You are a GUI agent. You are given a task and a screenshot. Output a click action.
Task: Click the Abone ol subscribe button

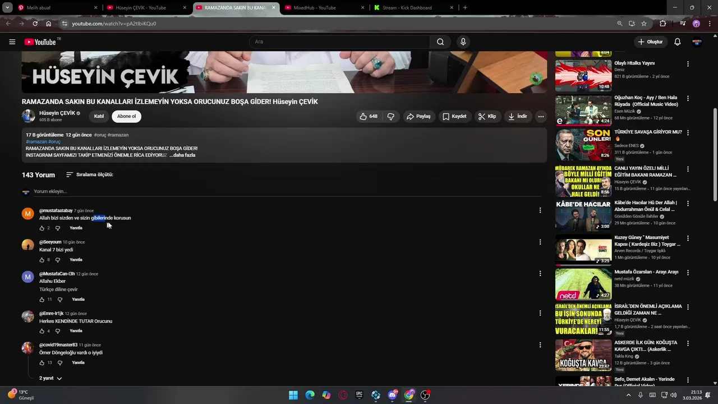tap(126, 117)
